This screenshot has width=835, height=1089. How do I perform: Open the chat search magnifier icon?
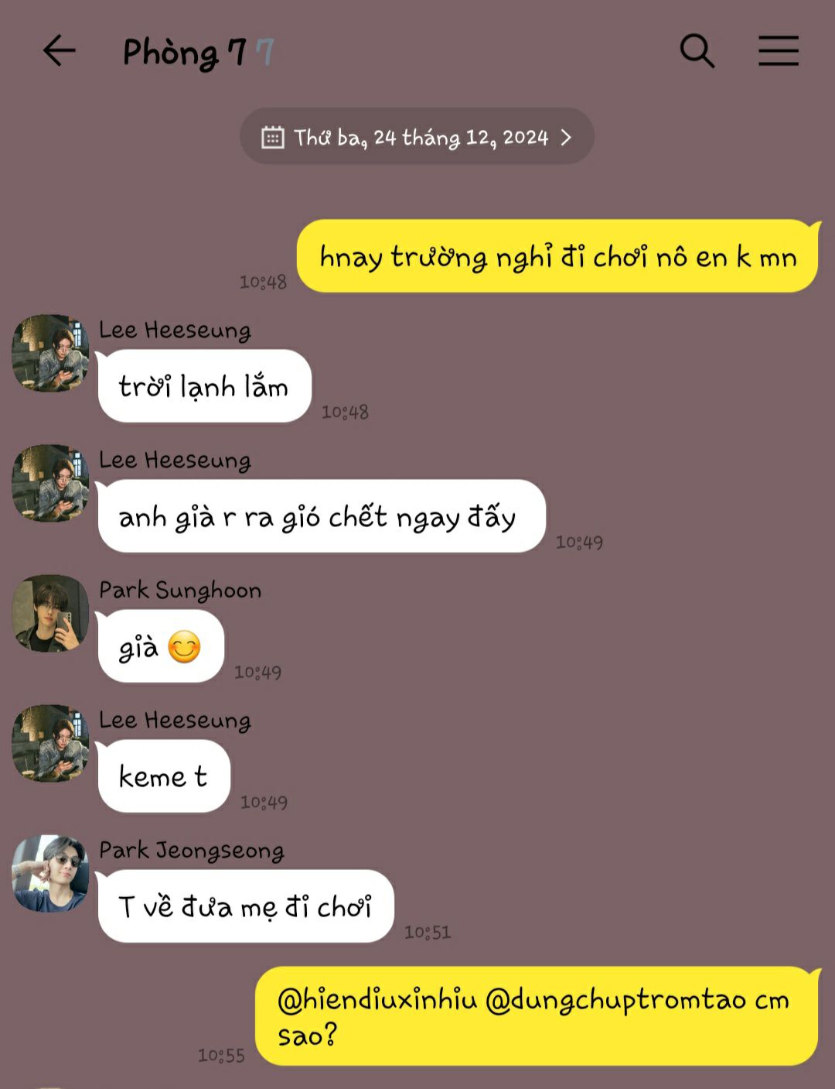click(697, 51)
